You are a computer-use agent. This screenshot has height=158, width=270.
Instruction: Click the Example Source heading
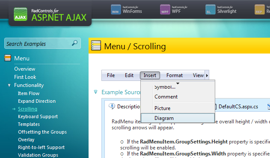point(121,92)
